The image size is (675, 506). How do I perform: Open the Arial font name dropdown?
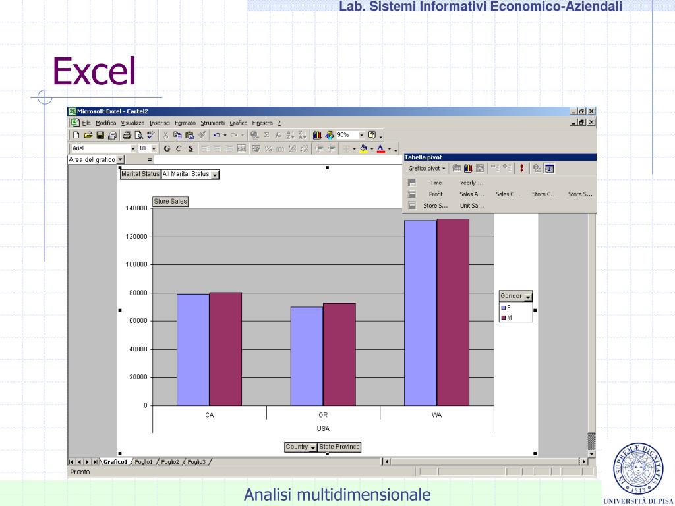(x=133, y=148)
